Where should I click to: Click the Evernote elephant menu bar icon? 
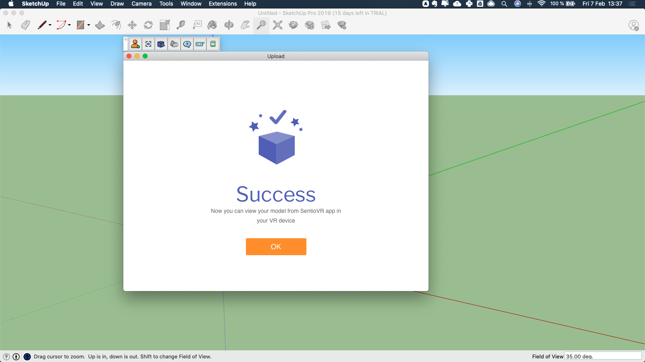point(435,4)
